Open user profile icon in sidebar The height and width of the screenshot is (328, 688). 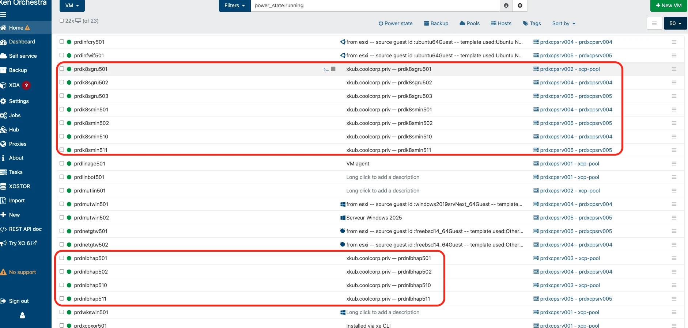pyautogui.click(x=22, y=315)
